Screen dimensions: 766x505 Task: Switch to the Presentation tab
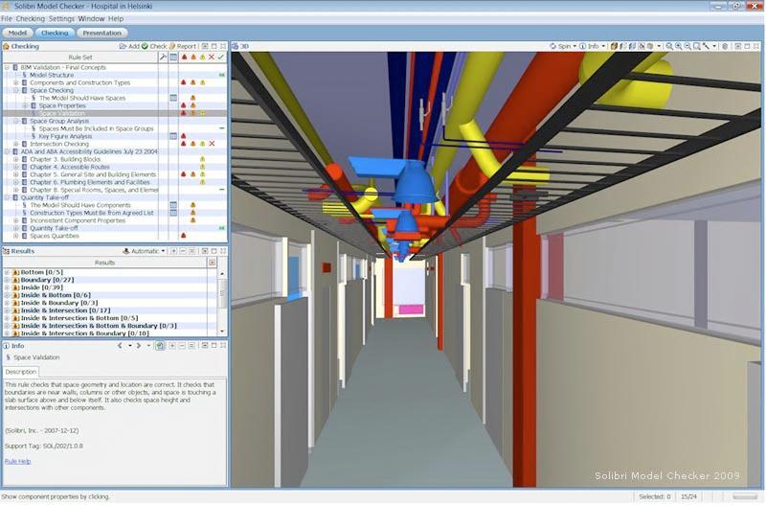click(101, 33)
